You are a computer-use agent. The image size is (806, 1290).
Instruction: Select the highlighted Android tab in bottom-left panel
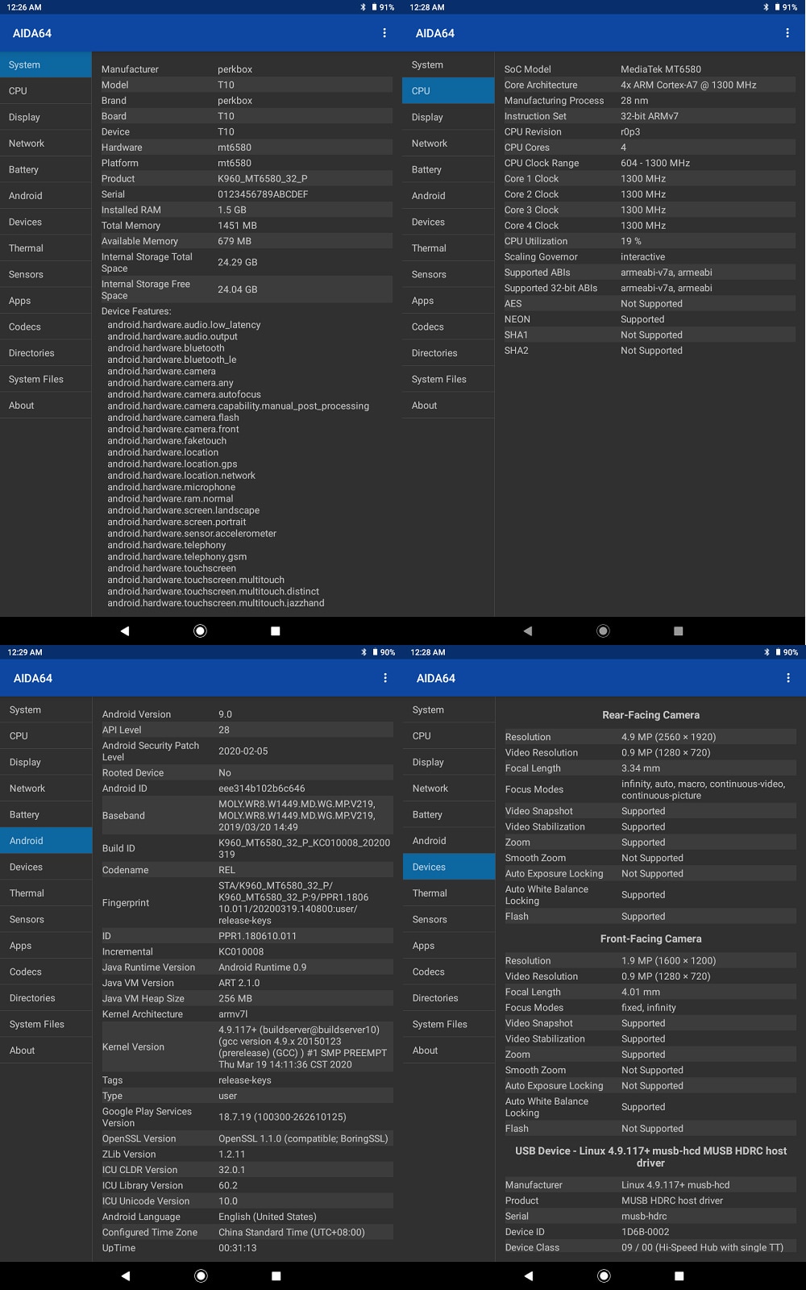click(x=46, y=841)
